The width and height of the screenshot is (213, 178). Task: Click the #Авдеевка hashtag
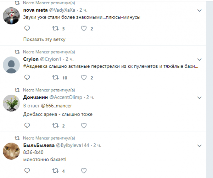pyautogui.click(x=36, y=66)
